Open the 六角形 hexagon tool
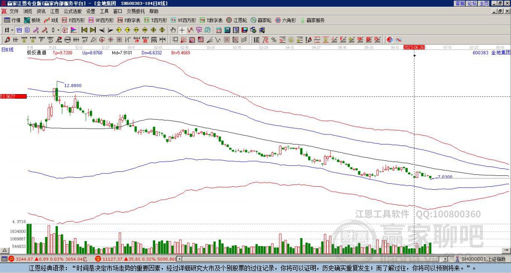Image resolution: width=511 pixels, height=273 pixels. pos(286,20)
